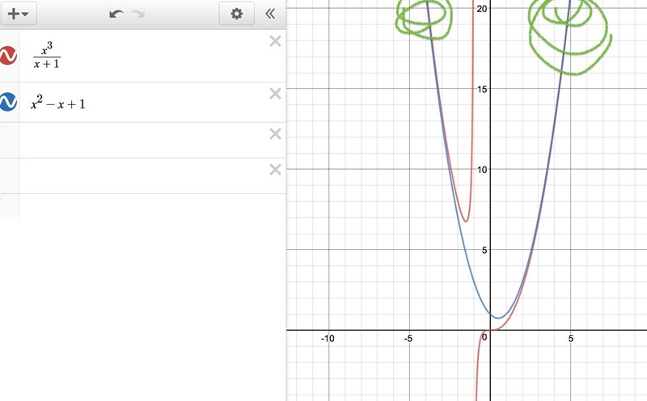The width and height of the screenshot is (647, 401).
Task: Delete the x²−x+1 expression
Action: click(275, 94)
